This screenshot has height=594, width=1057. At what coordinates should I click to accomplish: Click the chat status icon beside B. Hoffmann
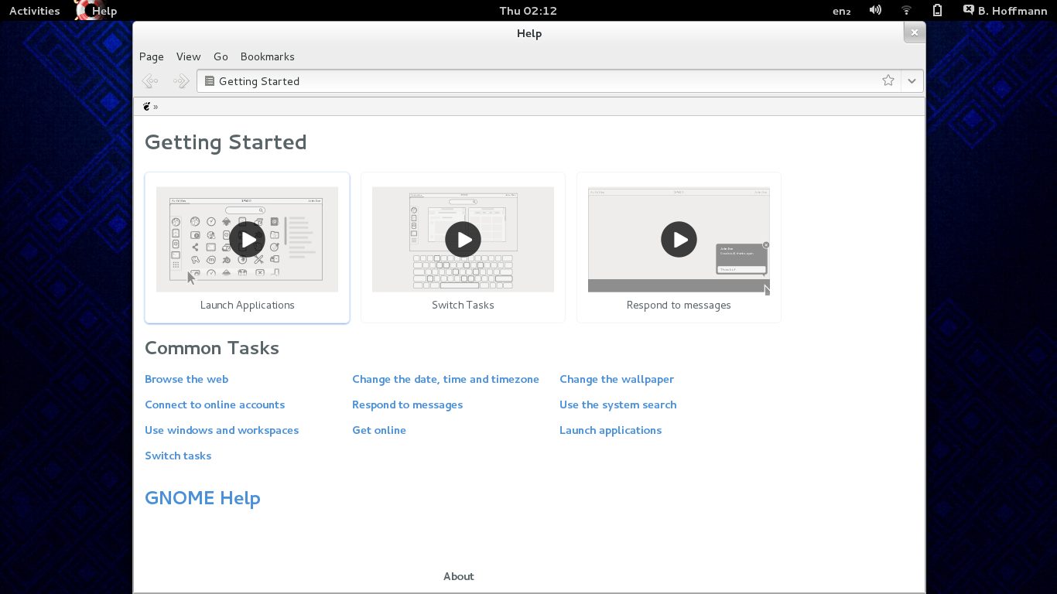tap(968, 10)
